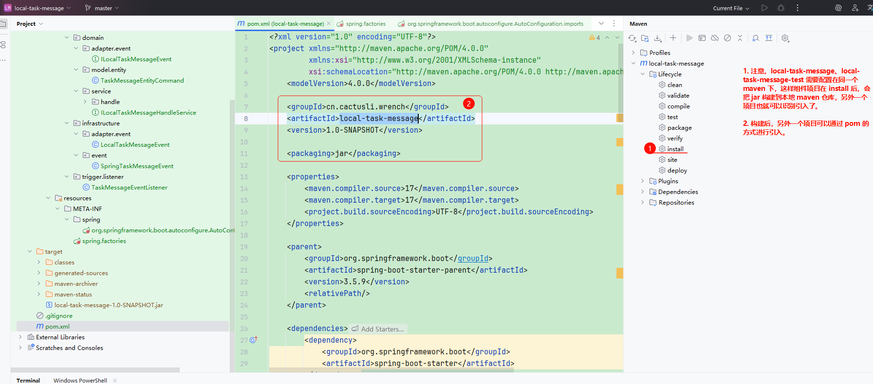Viewport: 873px width, 384px height.
Task: Toggle Skip Tests mode in Maven toolbar
Action: 727,38
